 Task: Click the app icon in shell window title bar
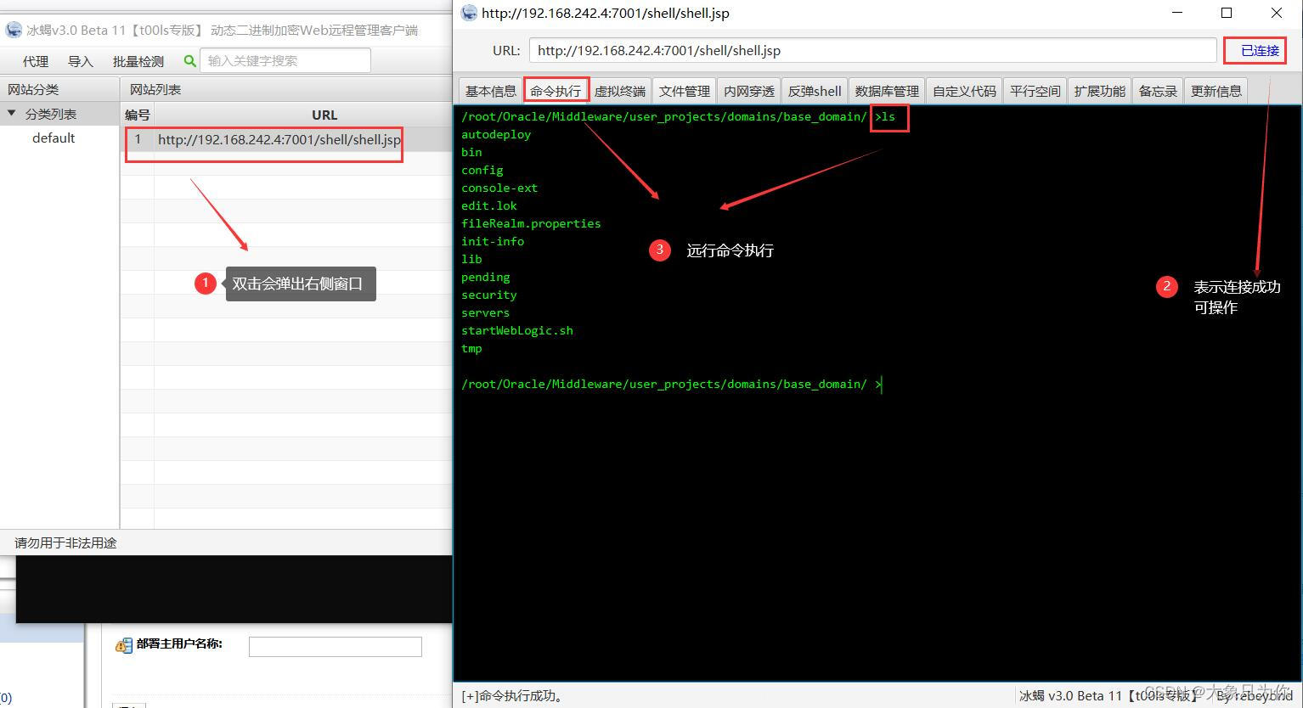pos(469,13)
